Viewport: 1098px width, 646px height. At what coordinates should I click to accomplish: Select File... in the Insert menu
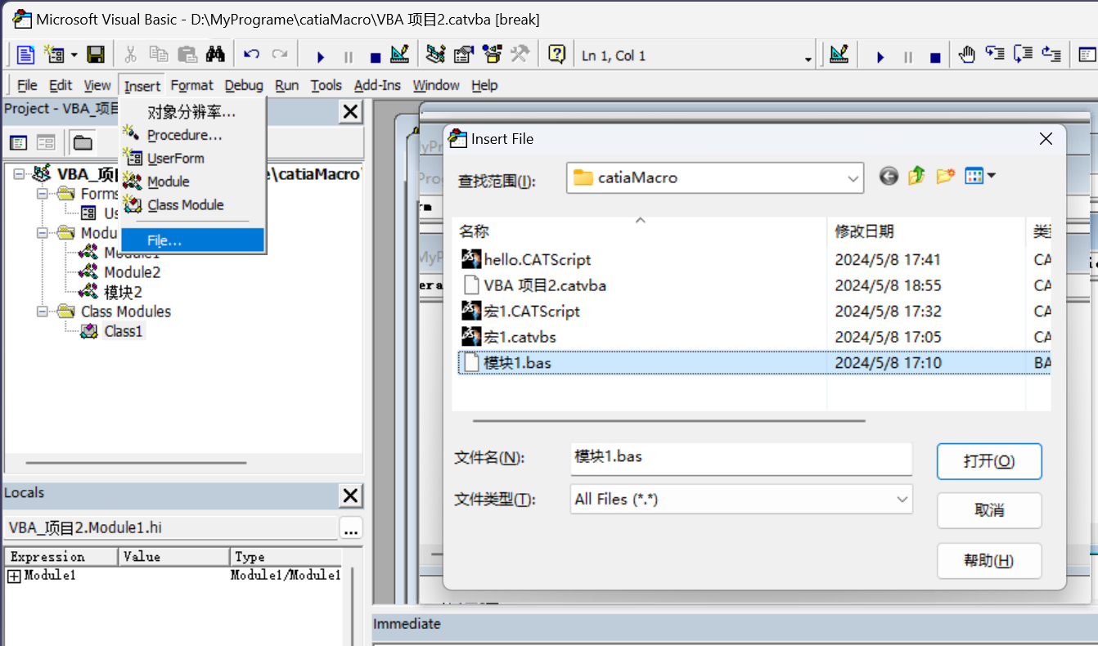click(192, 240)
